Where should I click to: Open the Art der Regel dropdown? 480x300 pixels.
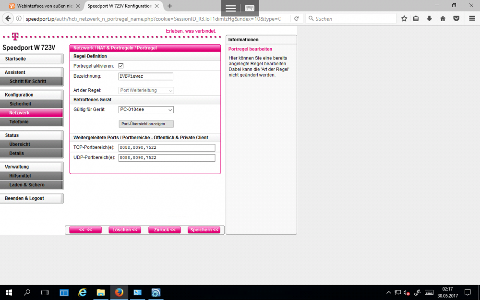[146, 90]
